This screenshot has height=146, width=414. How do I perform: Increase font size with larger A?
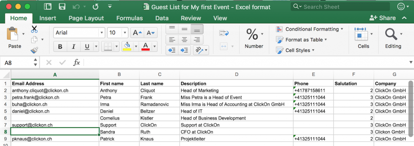tap(137, 33)
